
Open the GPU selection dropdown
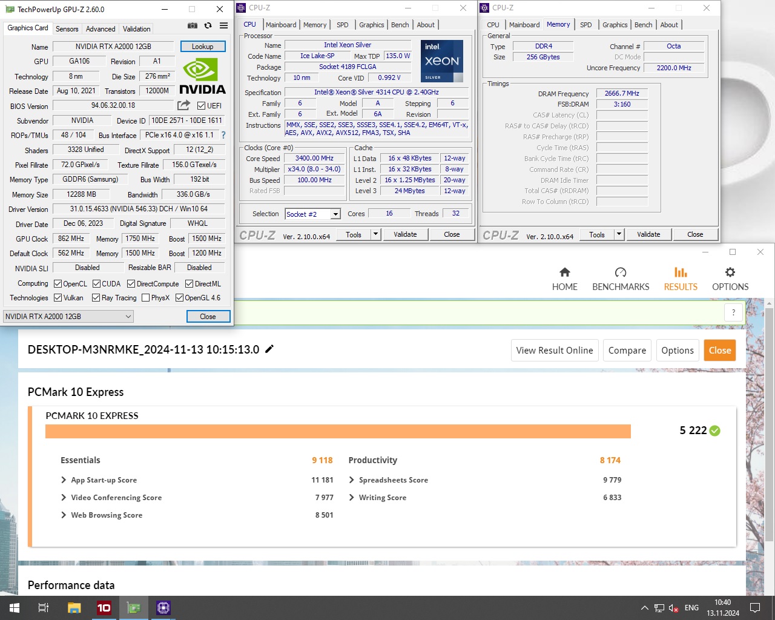(68, 316)
